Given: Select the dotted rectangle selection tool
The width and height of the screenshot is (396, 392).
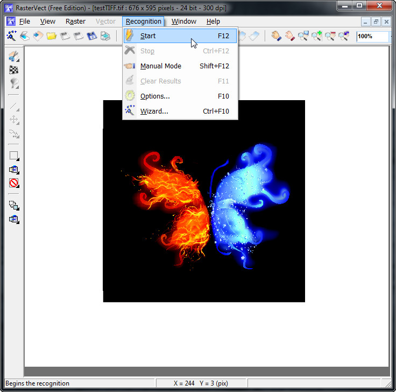Looking at the screenshot, I should point(14,156).
